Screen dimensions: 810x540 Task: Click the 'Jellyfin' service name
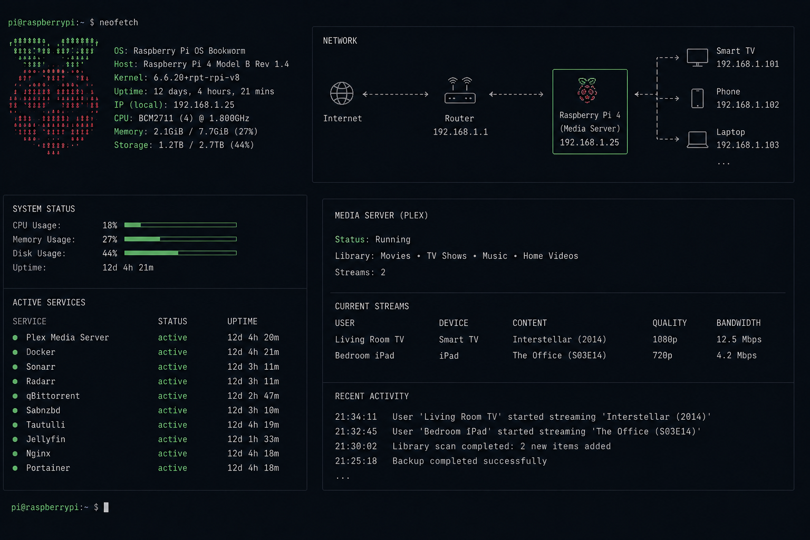tap(46, 439)
